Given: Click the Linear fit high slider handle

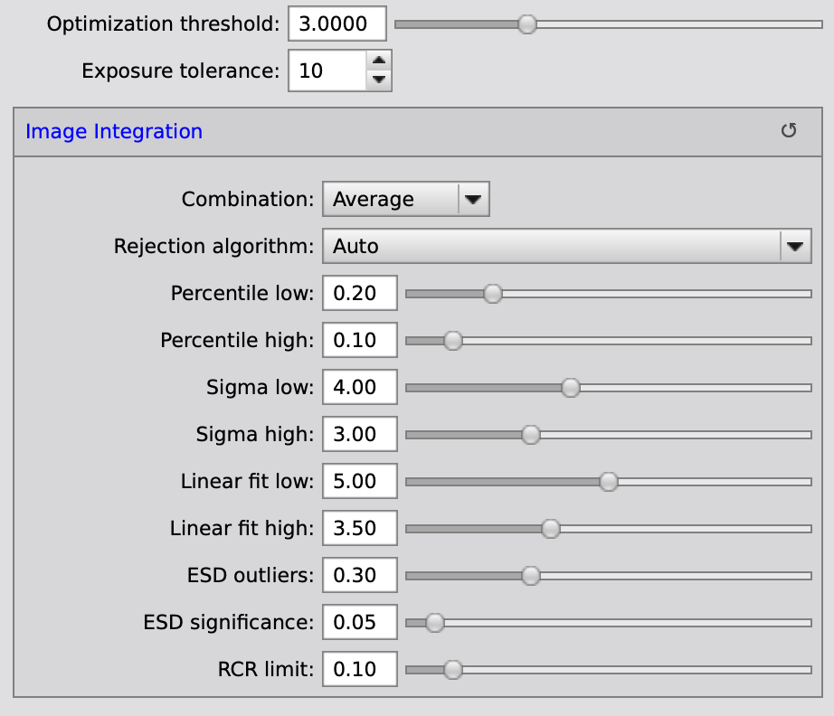Looking at the screenshot, I should click(x=550, y=529).
